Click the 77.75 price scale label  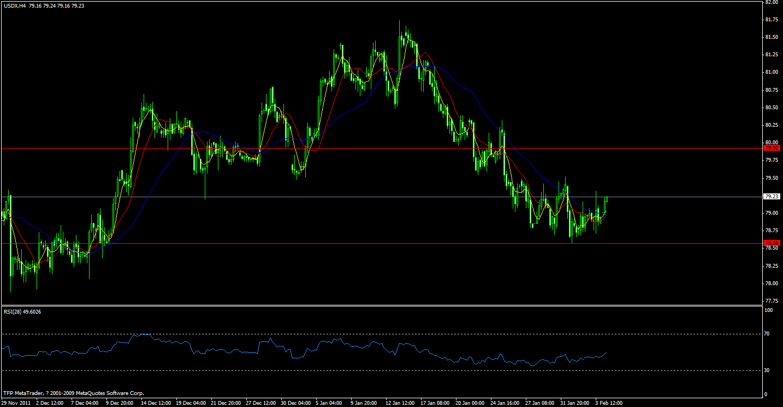772,301
